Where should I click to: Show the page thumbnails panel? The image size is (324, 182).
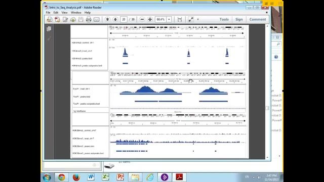[x=49, y=29]
